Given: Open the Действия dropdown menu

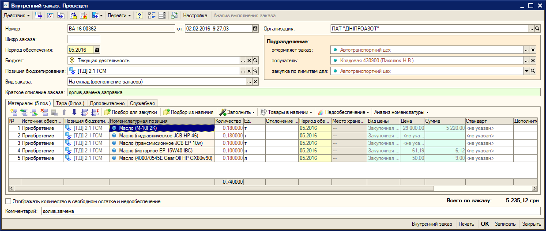Looking at the screenshot, I should pyautogui.click(x=17, y=15).
